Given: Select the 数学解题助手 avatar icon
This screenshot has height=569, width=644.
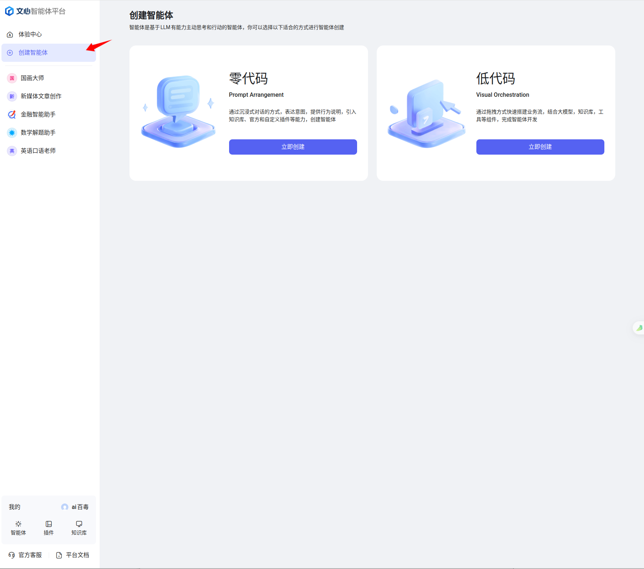Looking at the screenshot, I should pyautogui.click(x=12, y=133).
